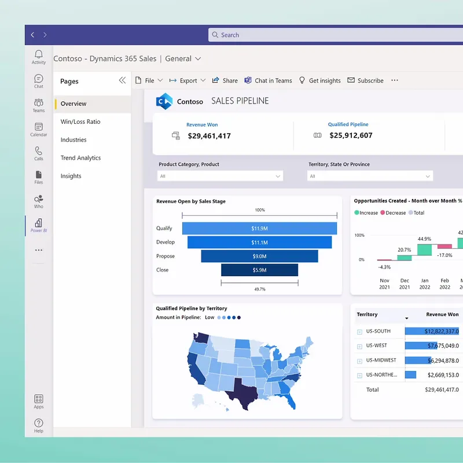Click the Revenue Won card icon
Image resolution: width=463 pixels, height=463 pixels.
coord(176,136)
